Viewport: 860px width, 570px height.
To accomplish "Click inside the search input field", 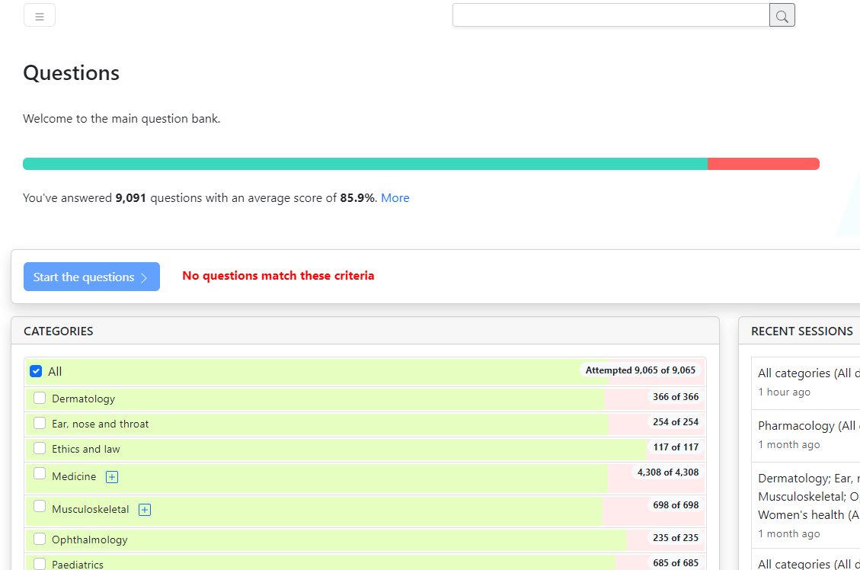I will click(x=609, y=14).
